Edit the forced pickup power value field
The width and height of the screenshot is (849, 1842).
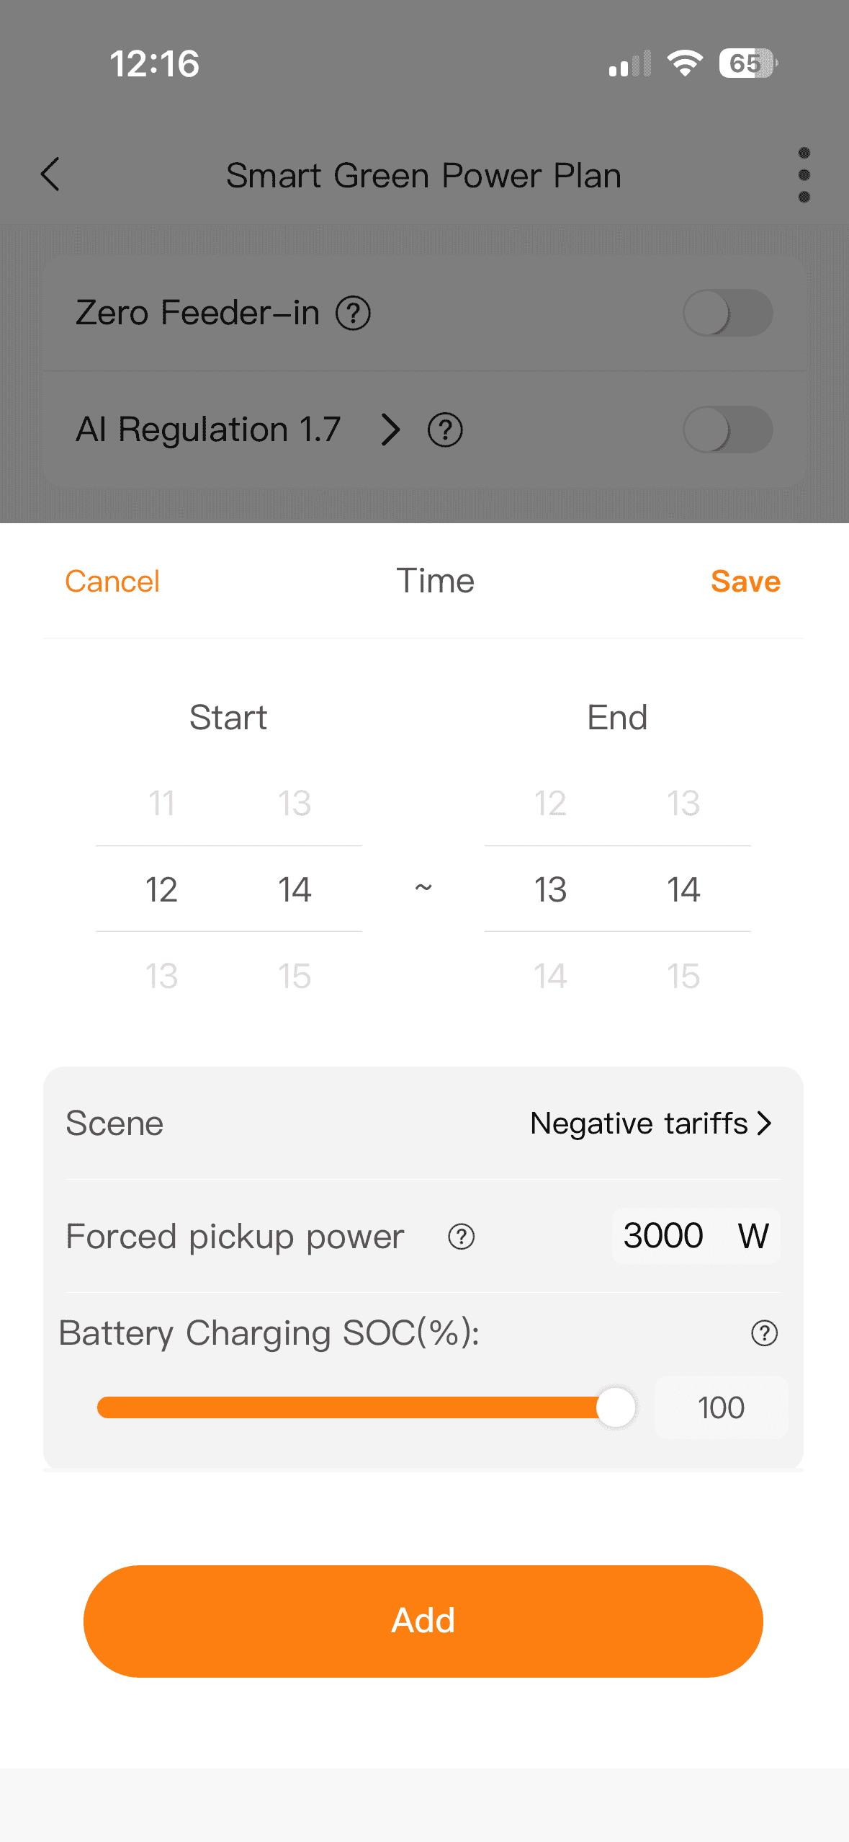pyautogui.click(x=664, y=1236)
